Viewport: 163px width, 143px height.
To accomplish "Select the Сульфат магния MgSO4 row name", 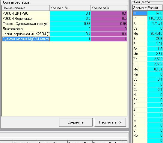I will point(26,39).
